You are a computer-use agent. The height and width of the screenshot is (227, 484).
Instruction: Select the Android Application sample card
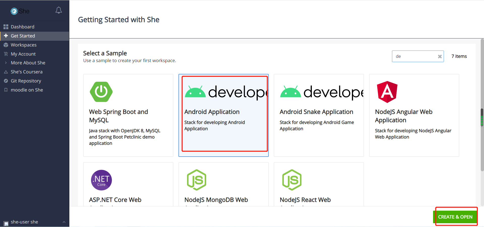click(x=224, y=115)
